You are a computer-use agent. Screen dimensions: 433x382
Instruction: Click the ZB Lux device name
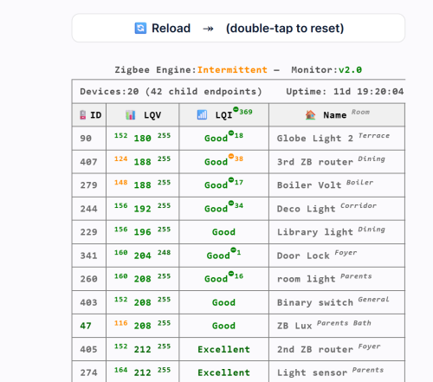point(294,326)
